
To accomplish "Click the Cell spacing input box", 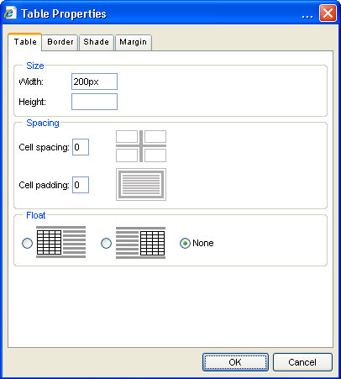I will [81, 147].
